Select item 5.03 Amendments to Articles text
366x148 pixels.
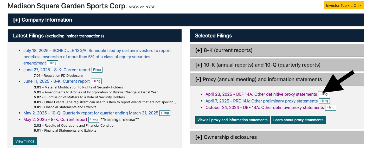pyautogui.click(x=96, y=92)
